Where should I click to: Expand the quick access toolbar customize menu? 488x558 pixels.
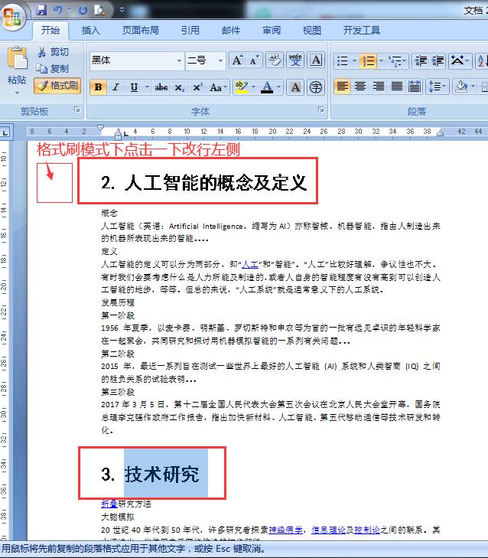(x=122, y=10)
